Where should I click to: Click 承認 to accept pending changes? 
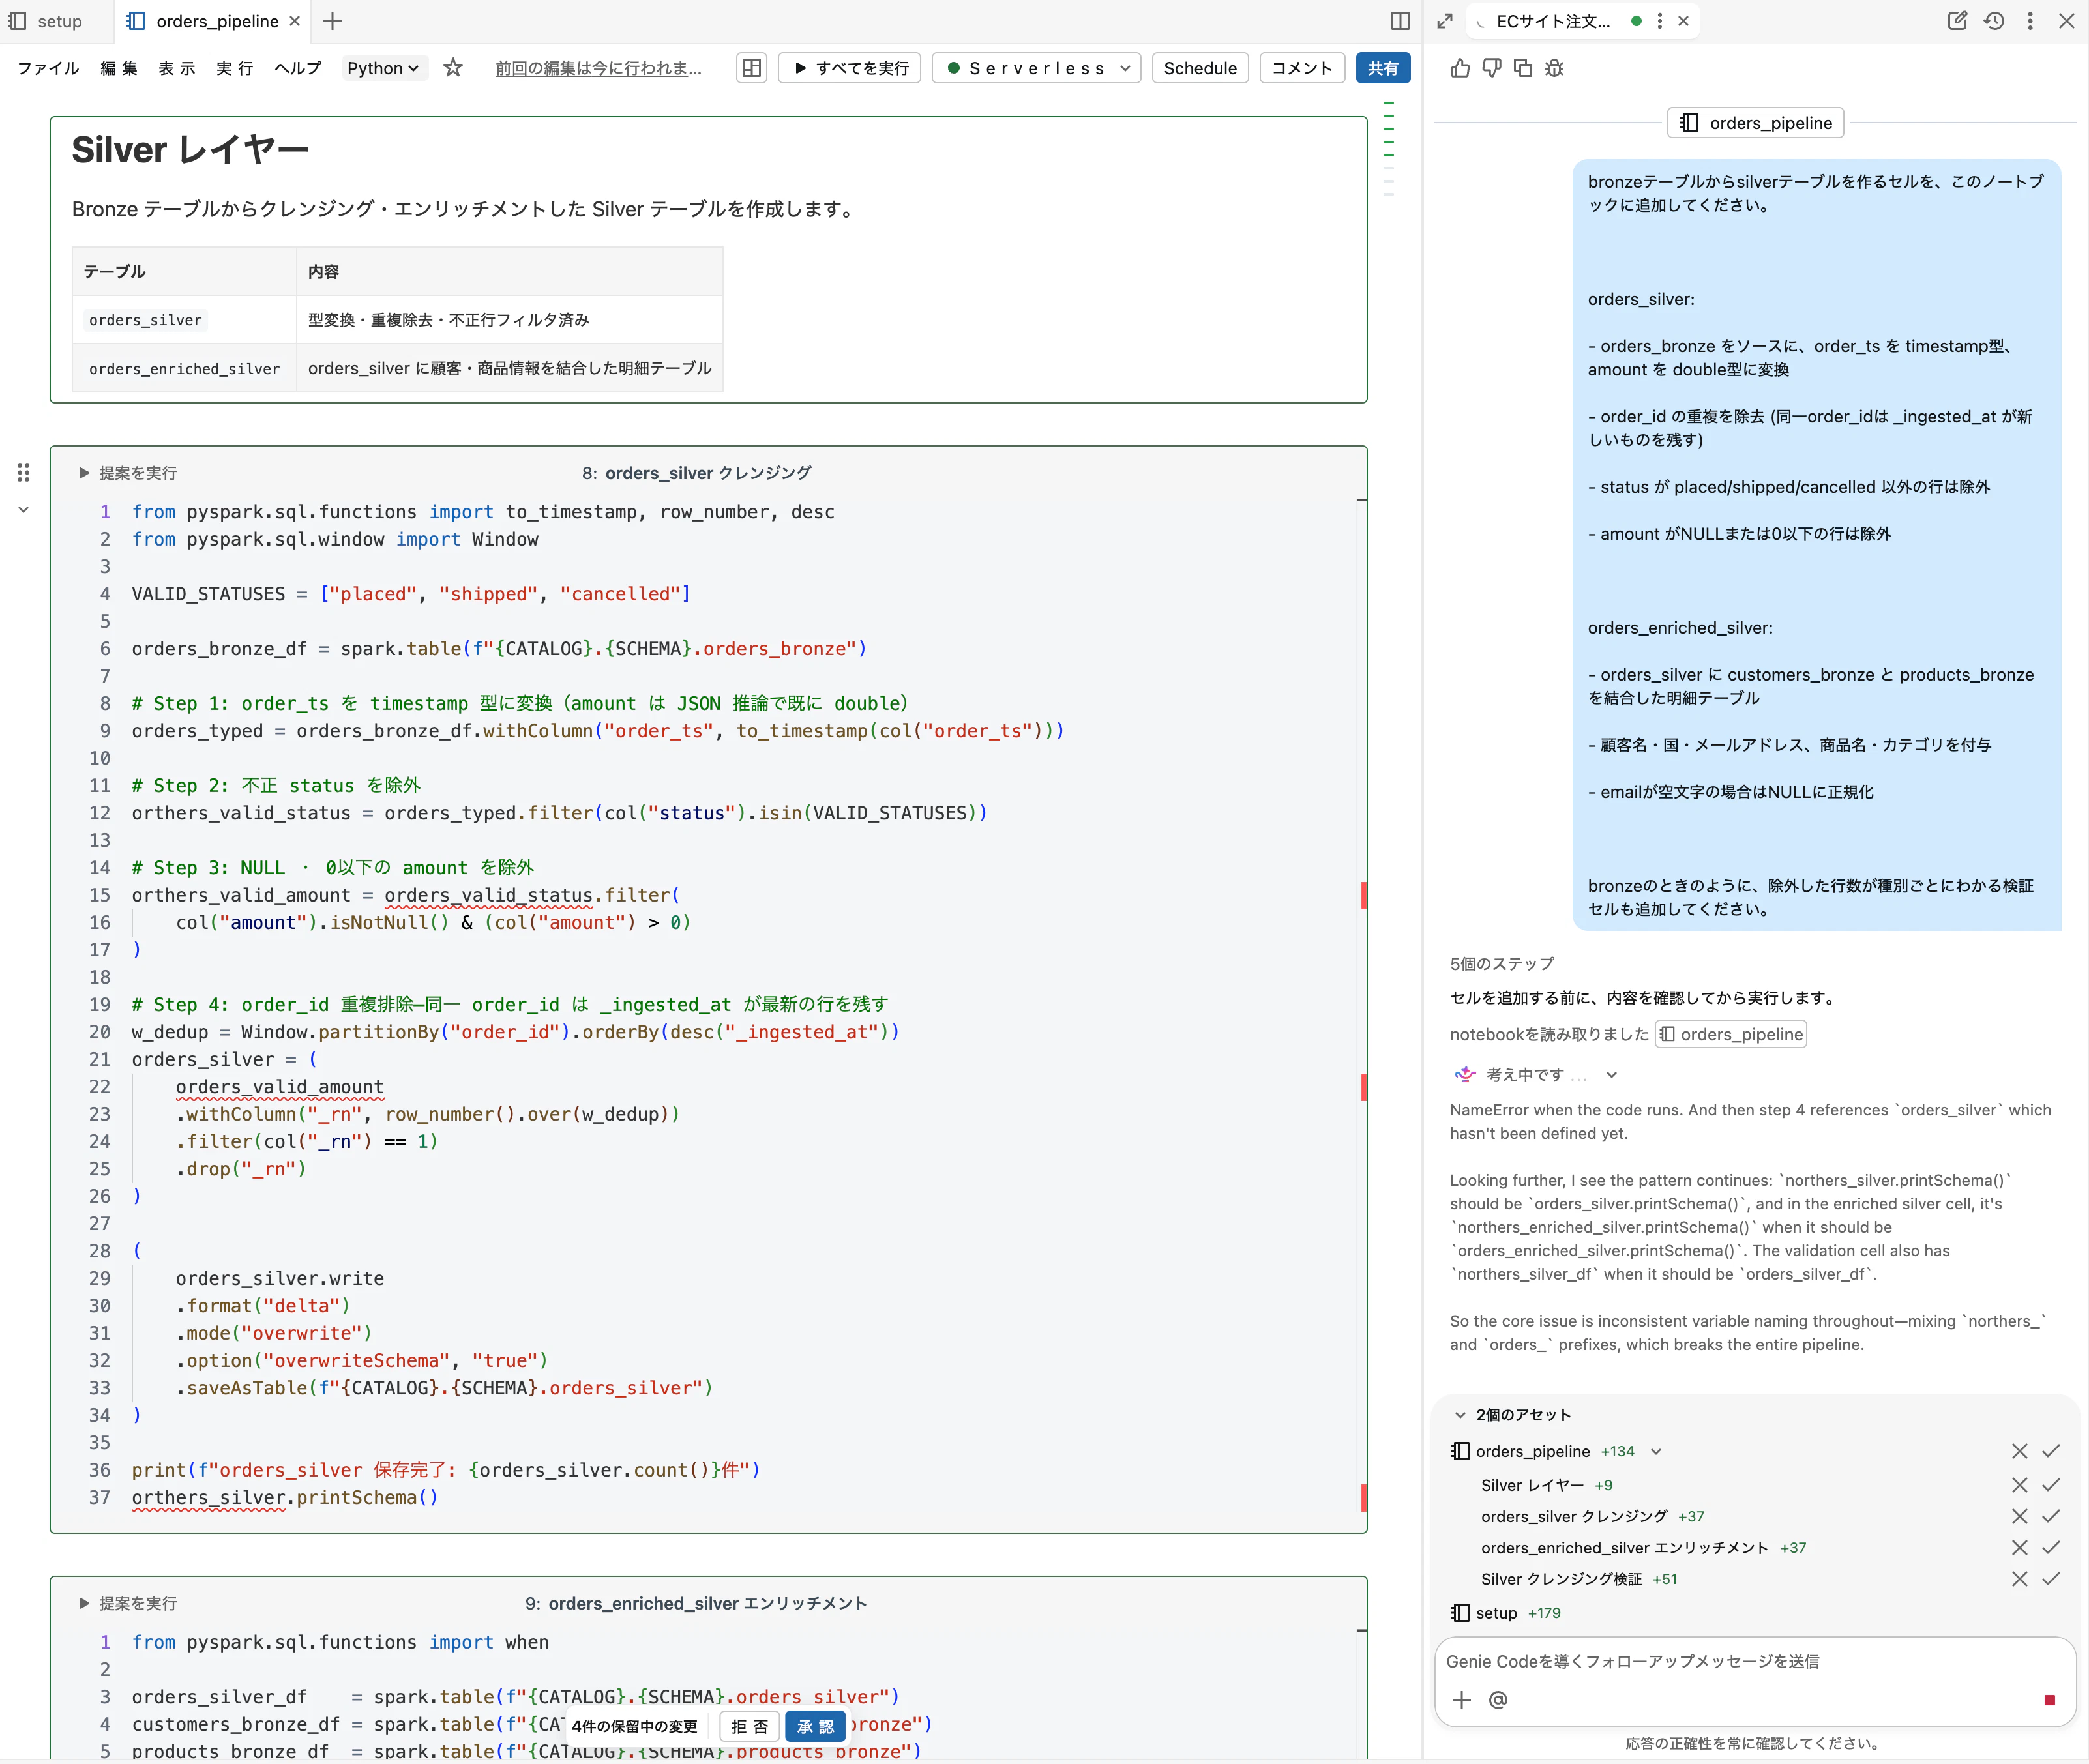pyautogui.click(x=815, y=1727)
